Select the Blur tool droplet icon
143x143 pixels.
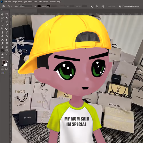click(x=7, y=40)
